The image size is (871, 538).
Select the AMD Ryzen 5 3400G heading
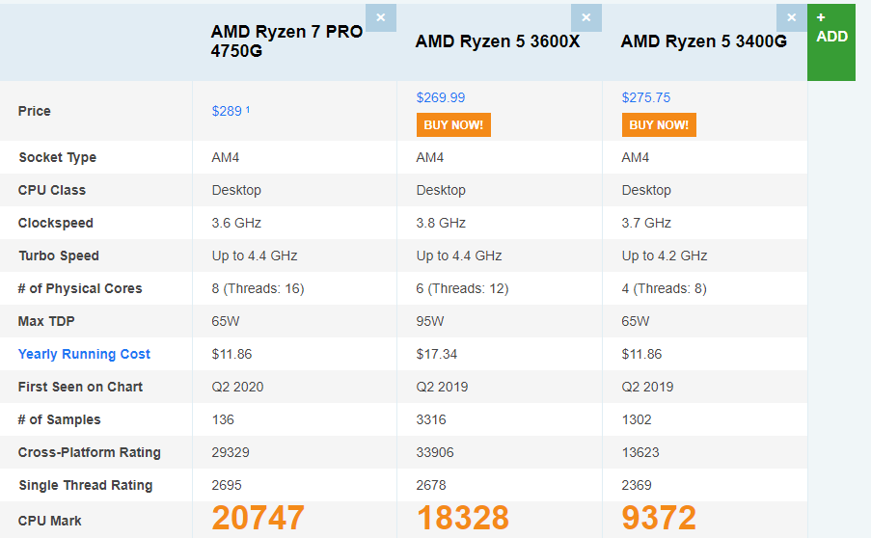click(704, 41)
